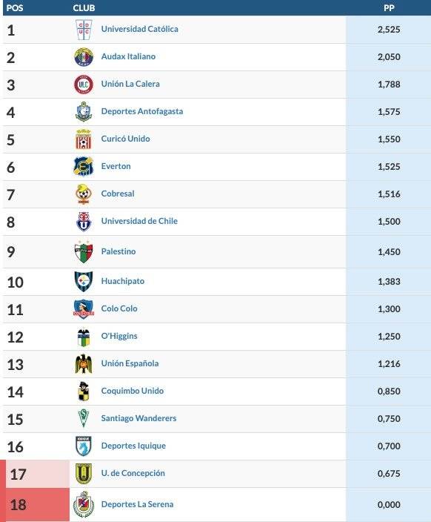Screen dimensions: 431x522
Task: Click the Santiago Wanderers crest
Action: 84,418
